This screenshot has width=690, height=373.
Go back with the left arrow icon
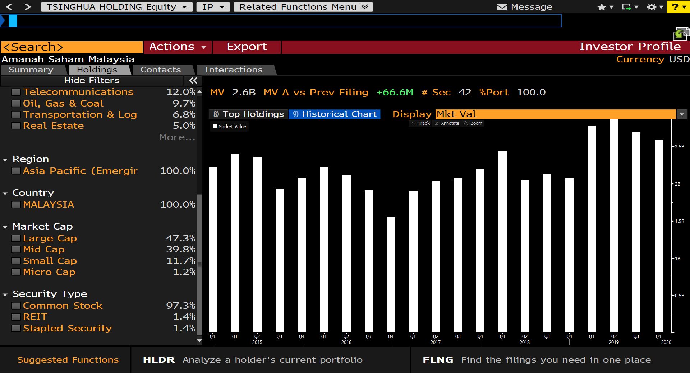[x=10, y=7]
